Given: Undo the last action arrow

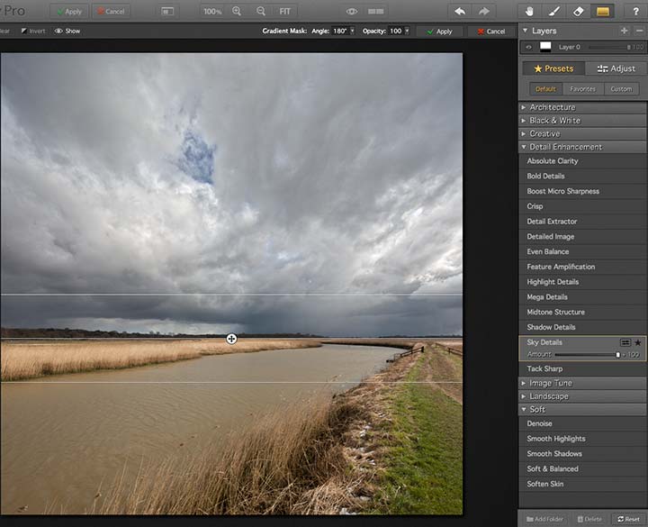Looking at the screenshot, I should point(460,11).
